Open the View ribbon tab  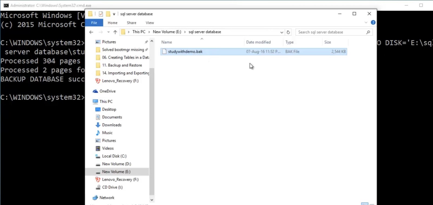(x=150, y=23)
